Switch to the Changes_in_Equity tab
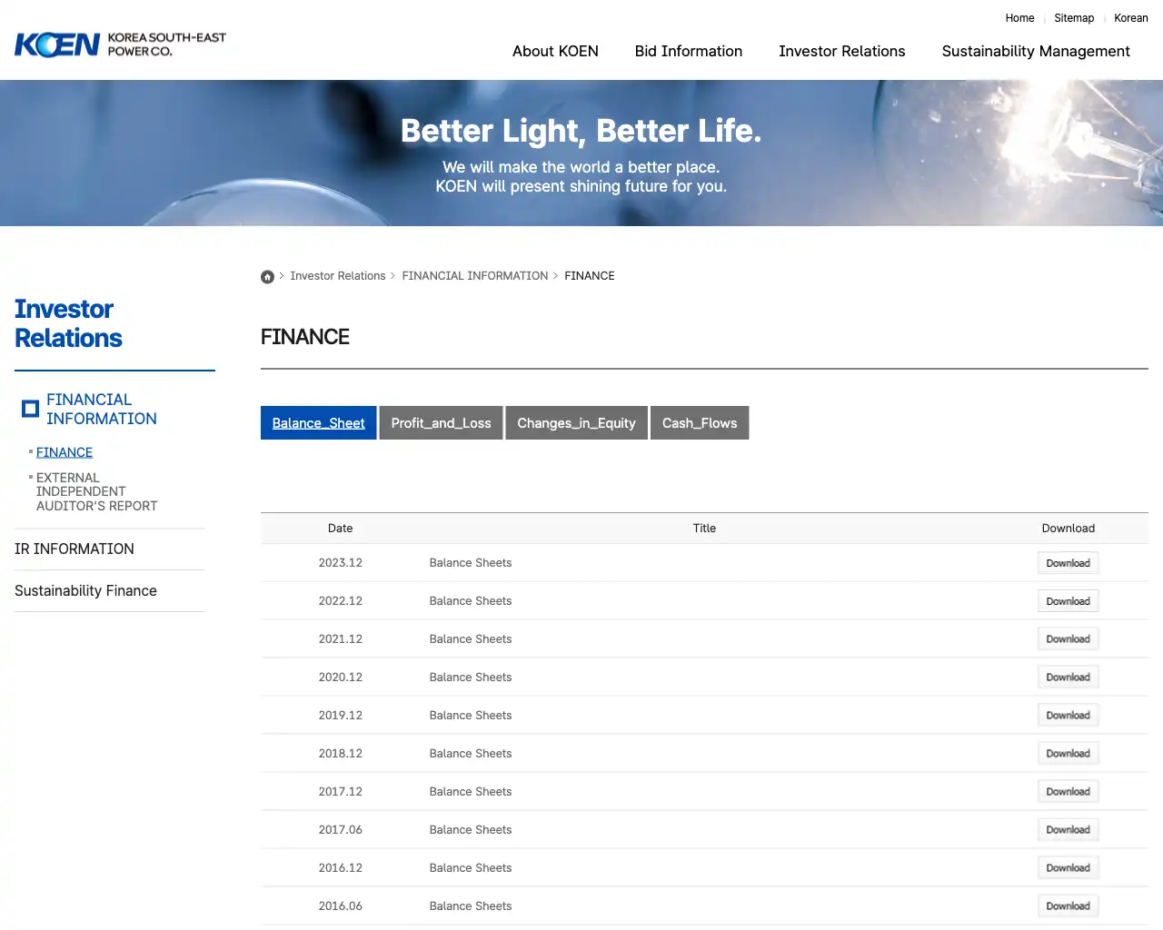Viewport: 1163px width, 930px height. [576, 422]
